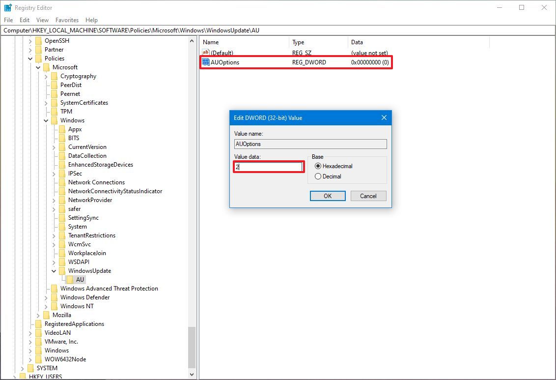
Task: Click the Cryptography folder icon
Action: 54,76
